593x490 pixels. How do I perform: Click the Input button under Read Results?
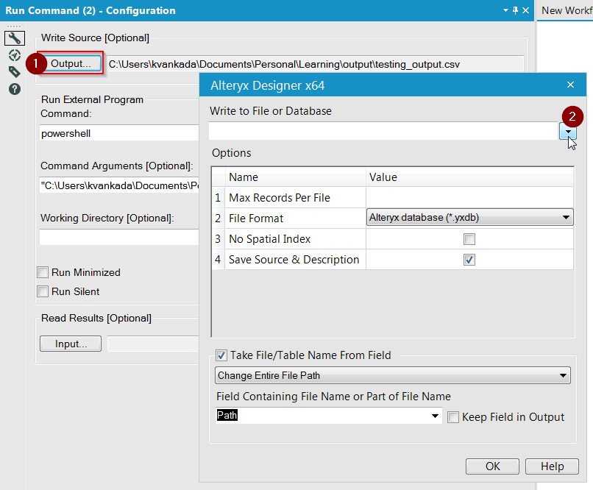click(70, 343)
